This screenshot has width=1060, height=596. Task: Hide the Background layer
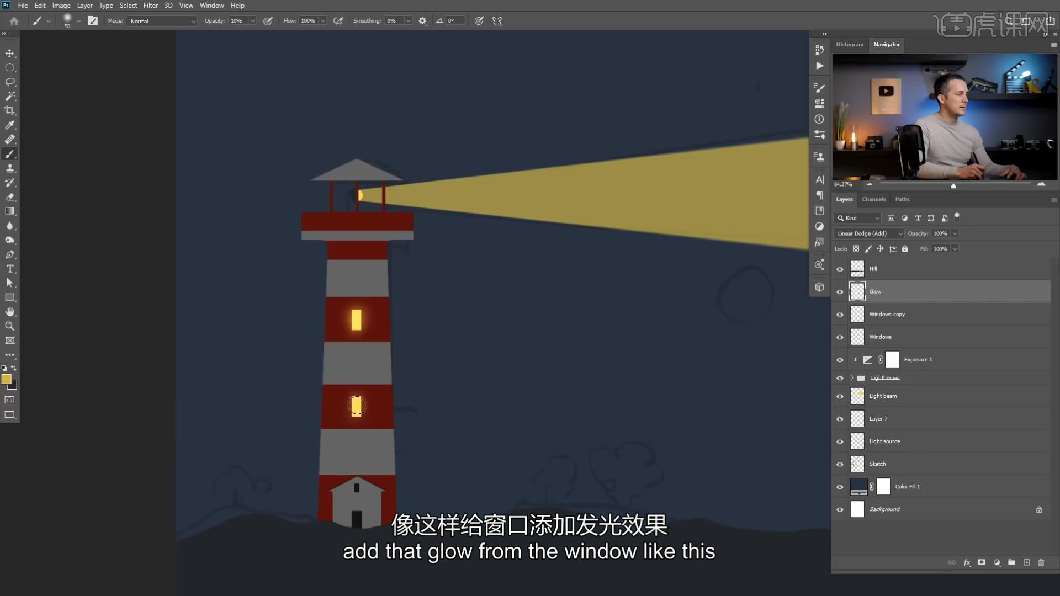pos(840,509)
